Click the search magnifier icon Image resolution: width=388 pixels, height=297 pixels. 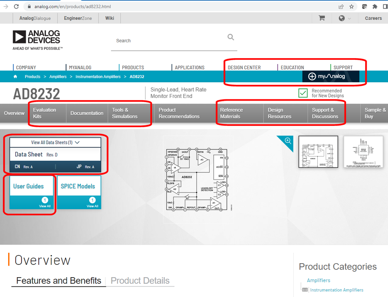pyautogui.click(x=231, y=37)
